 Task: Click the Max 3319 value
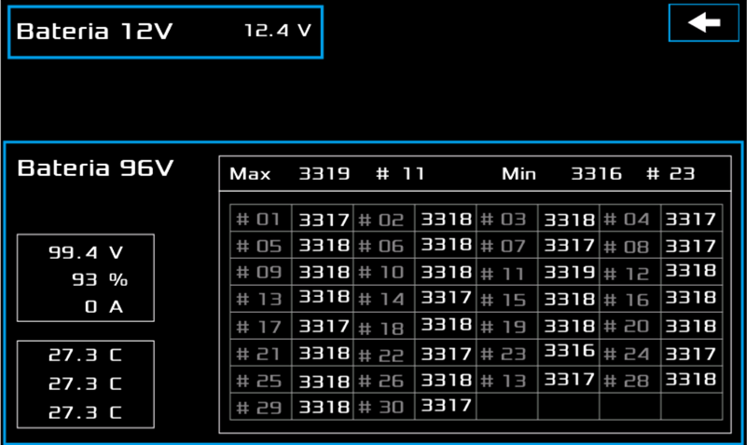point(325,173)
